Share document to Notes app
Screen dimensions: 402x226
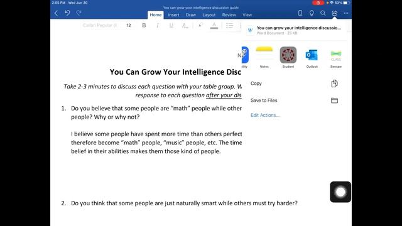264,57
